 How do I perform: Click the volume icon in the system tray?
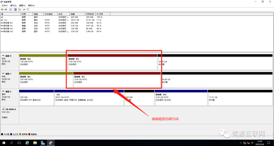click(248, 143)
